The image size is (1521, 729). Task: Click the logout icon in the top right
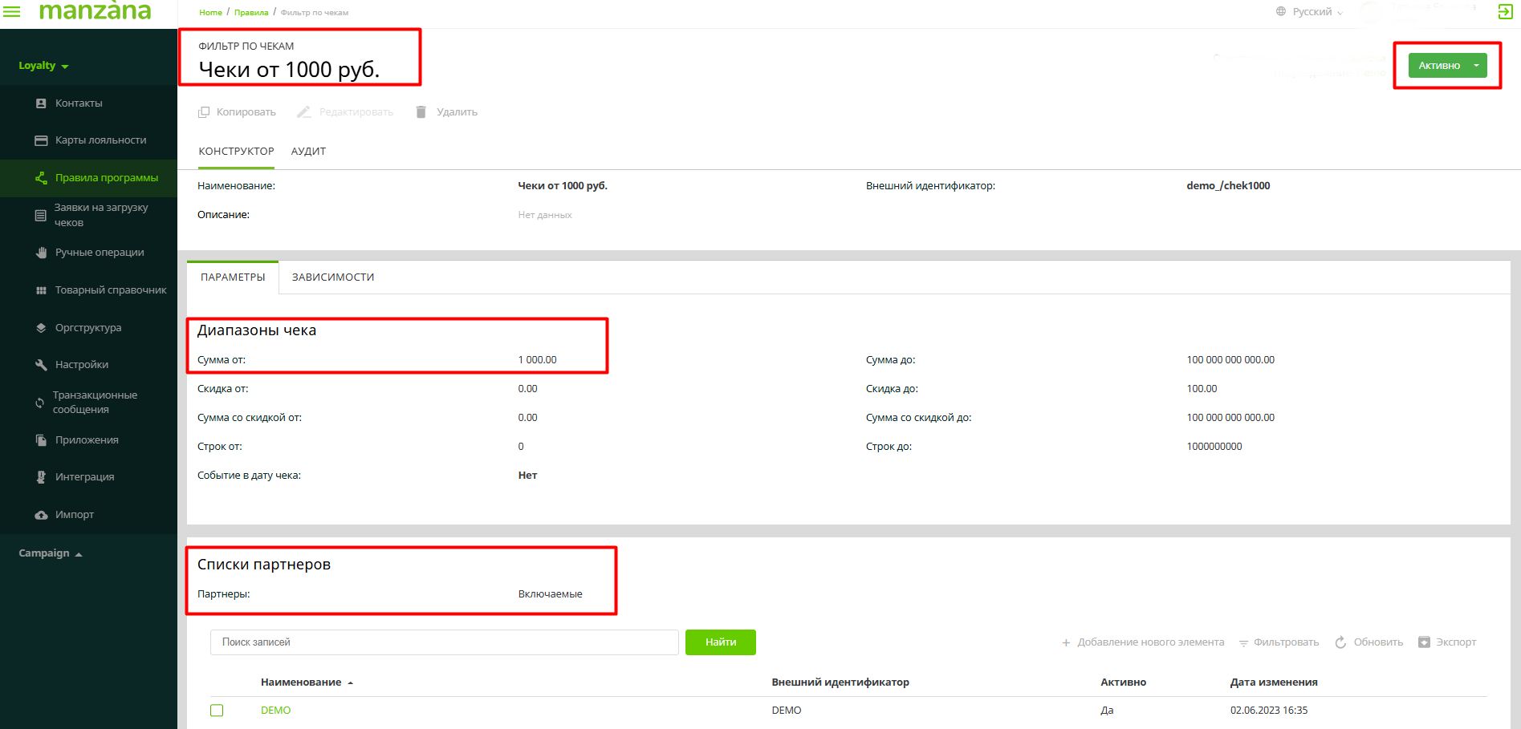click(1505, 11)
